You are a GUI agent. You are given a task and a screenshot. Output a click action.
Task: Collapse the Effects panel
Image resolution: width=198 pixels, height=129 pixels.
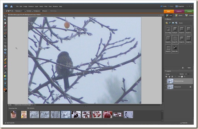pos(166,19)
